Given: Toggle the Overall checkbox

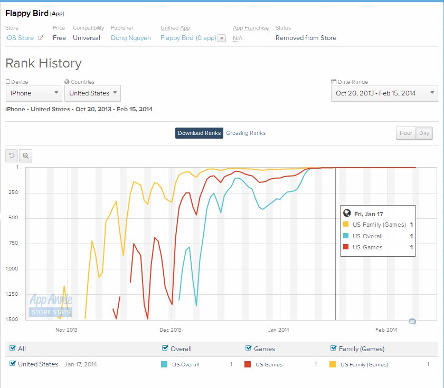Looking at the screenshot, I should click(x=165, y=348).
